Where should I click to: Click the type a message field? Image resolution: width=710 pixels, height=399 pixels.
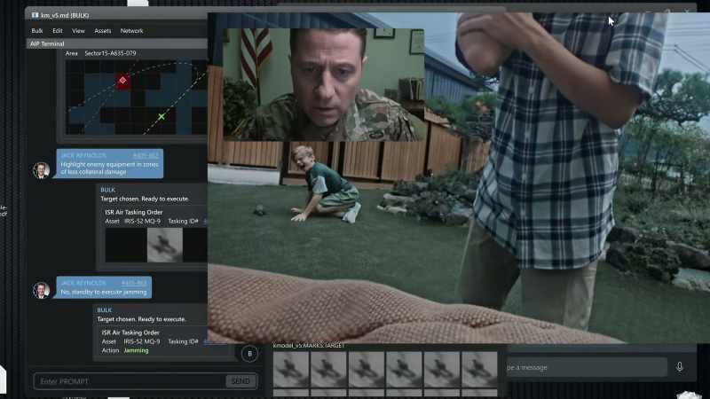click(x=586, y=367)
